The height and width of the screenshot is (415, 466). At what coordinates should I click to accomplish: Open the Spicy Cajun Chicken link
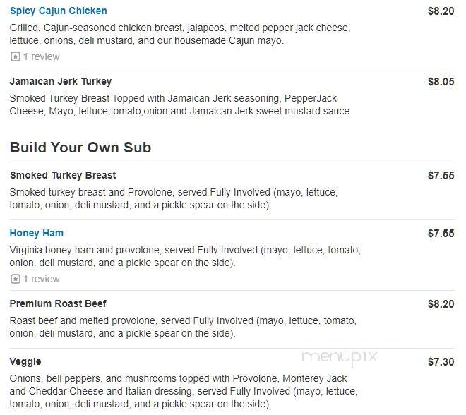pyautogui.click(x=58, y=11)
